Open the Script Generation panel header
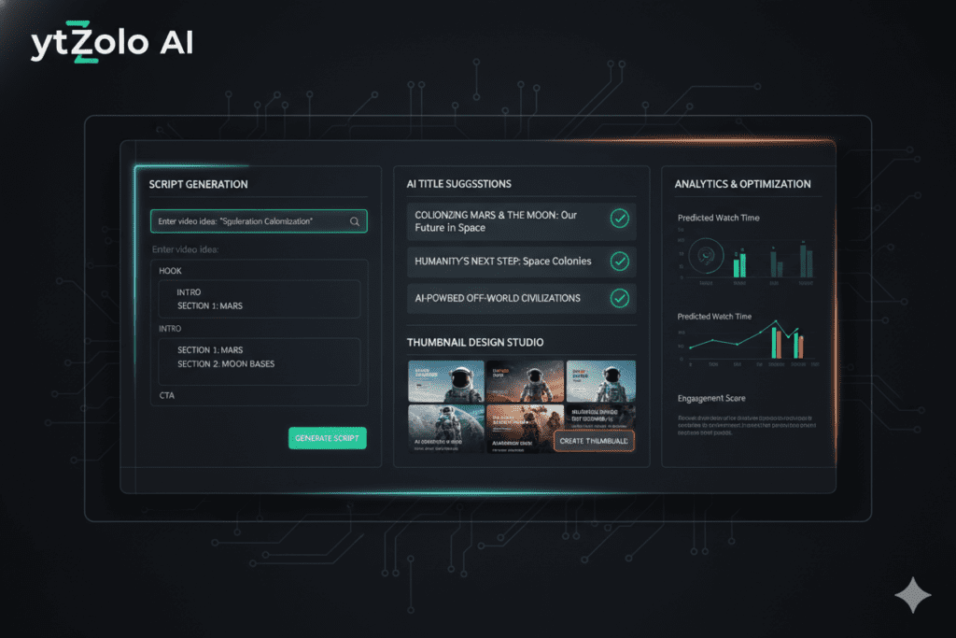956x638 pixels. coord(199,185)
